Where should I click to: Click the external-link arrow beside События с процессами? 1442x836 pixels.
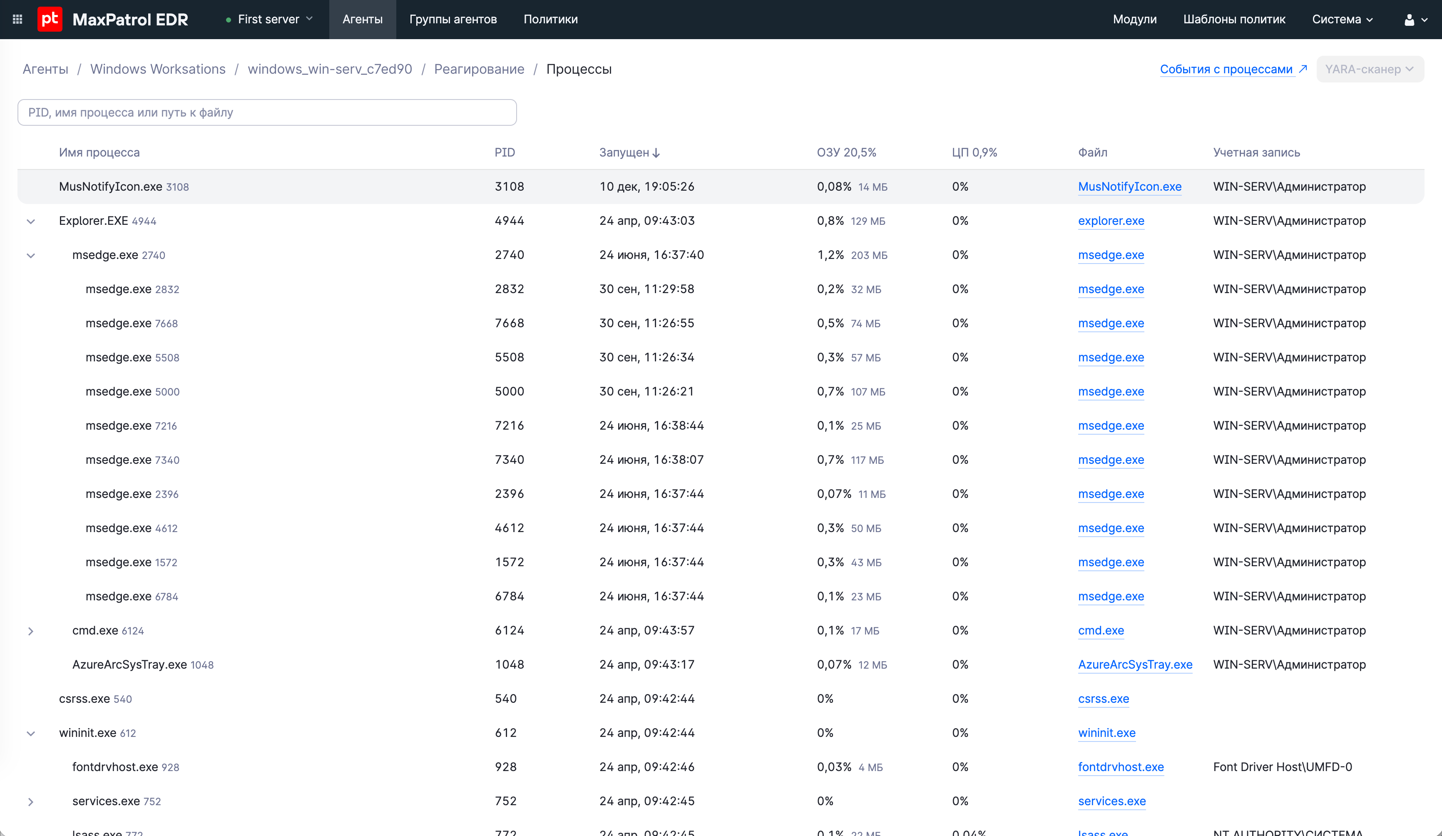point(1303,69)
